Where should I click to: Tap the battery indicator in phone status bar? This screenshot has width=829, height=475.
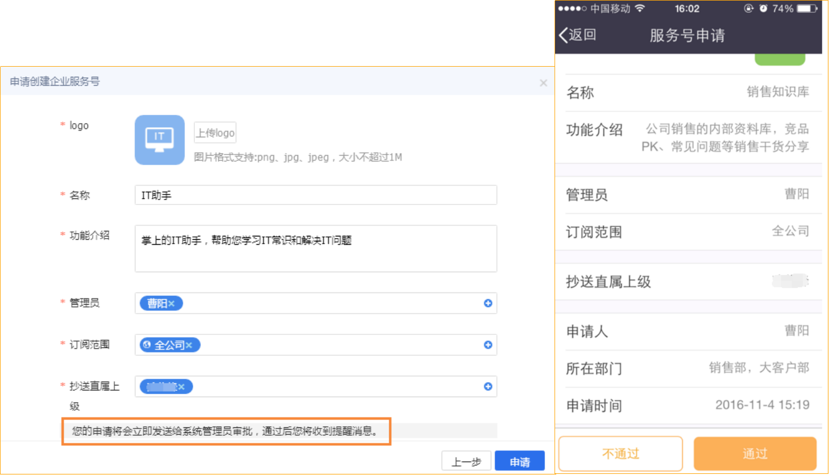[x=807, y=8]
